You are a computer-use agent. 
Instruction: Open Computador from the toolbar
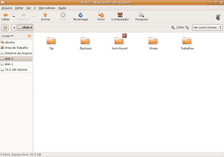click(120, 17)
